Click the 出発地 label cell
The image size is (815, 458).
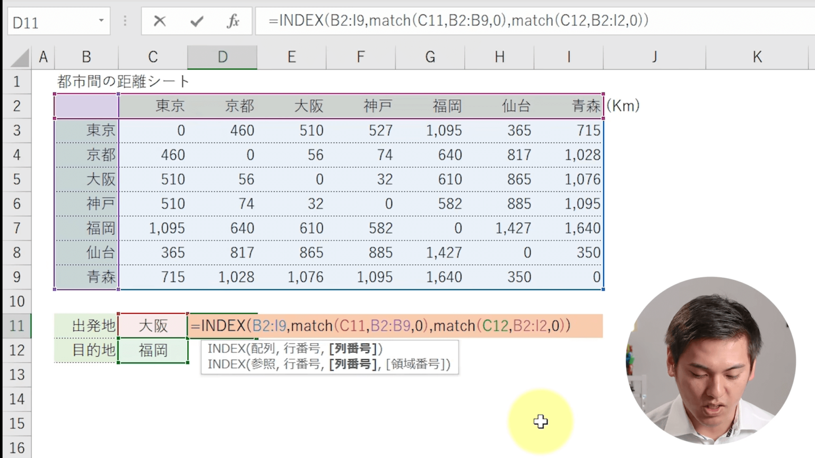pos(86,325)
